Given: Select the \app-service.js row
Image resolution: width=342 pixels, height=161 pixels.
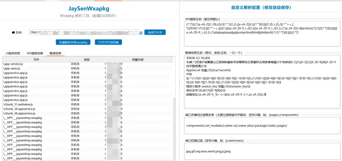Looking at the screenshot, I should 87,64.
